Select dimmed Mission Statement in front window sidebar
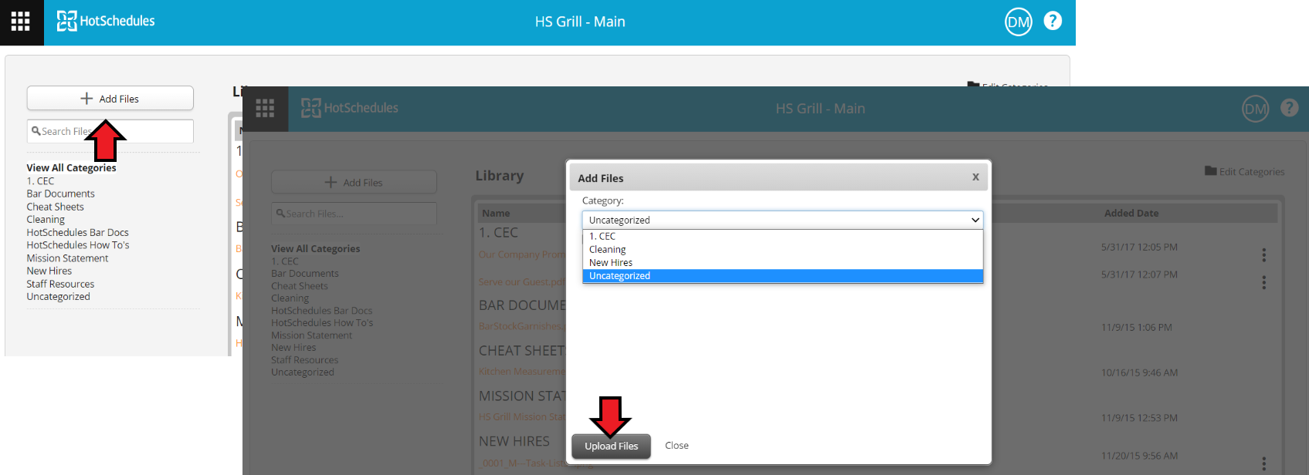This screenshot has height=475, width=1309. pyautogui.click(x=311, y=335)
